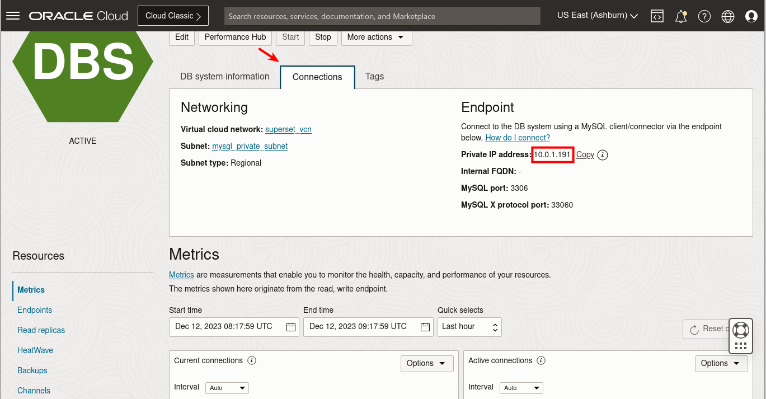
Task: Open the More actions dropdown
Action: click(376, 37)
